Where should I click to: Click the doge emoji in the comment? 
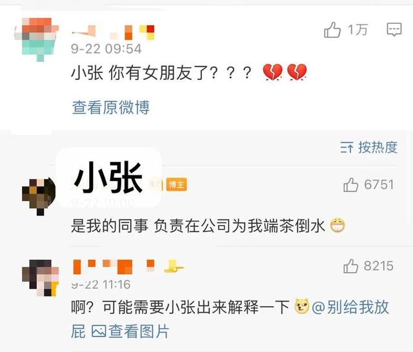click(x=301, y=306)
